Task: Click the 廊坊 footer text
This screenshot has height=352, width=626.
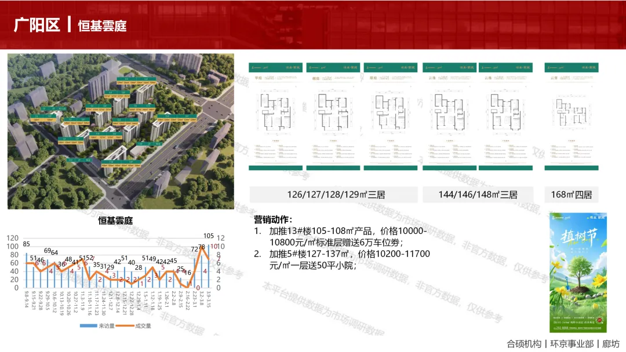Action: (x=611, y=344)
